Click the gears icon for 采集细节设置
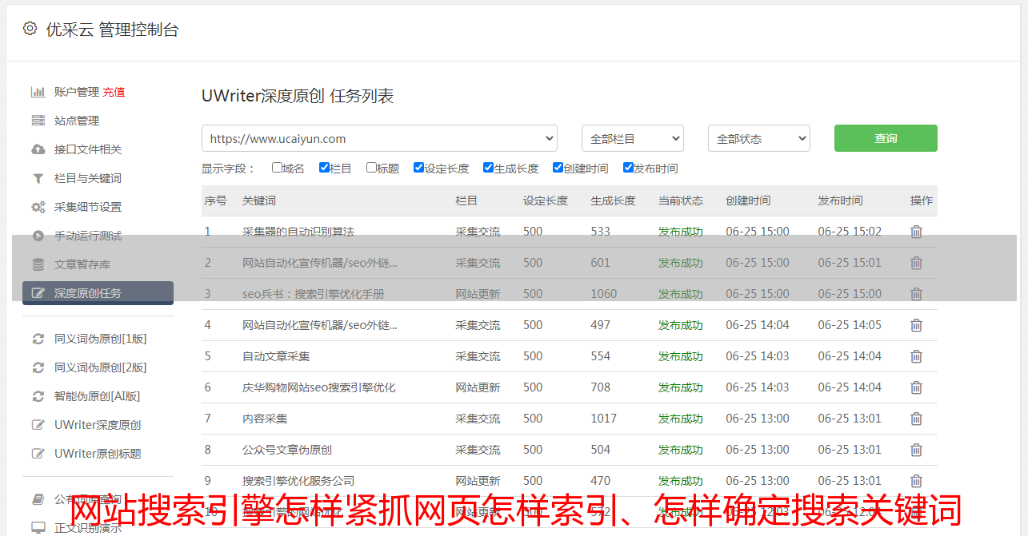 [38, 207]
